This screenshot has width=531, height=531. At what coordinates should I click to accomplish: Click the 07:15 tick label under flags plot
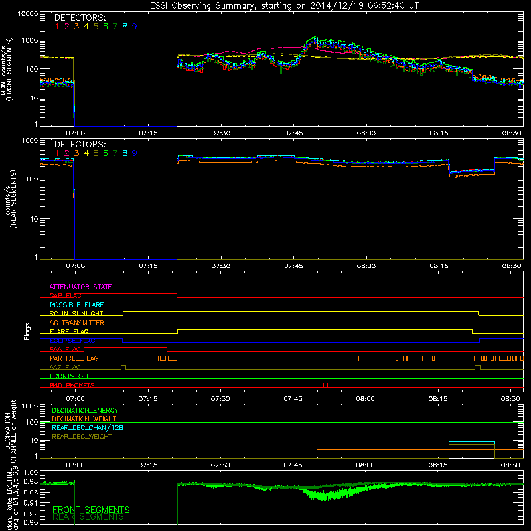coord(148,399)
